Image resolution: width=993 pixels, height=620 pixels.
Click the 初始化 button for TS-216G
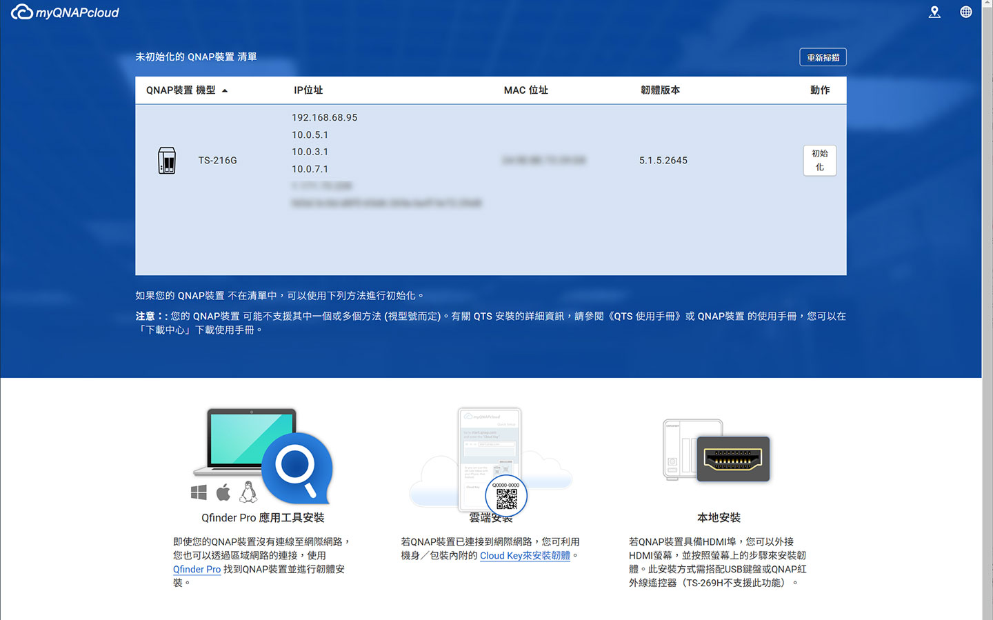(820, 160)
